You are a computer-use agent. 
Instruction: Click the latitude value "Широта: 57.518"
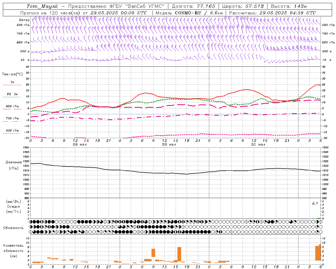click(x=243, y=6)
